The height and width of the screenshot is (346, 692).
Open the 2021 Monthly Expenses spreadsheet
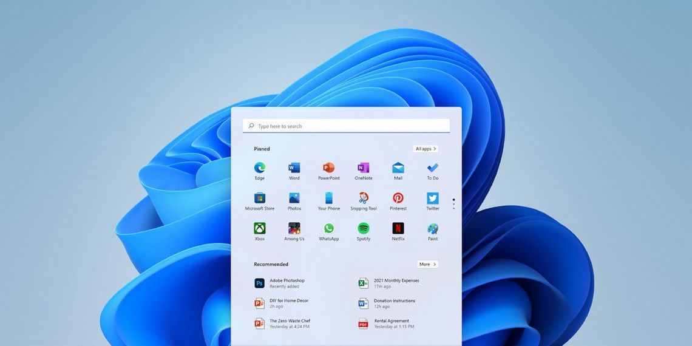(389, 283)
